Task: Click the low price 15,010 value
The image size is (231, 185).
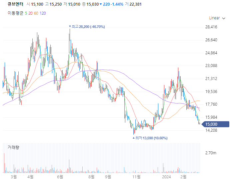Action: 74,4
